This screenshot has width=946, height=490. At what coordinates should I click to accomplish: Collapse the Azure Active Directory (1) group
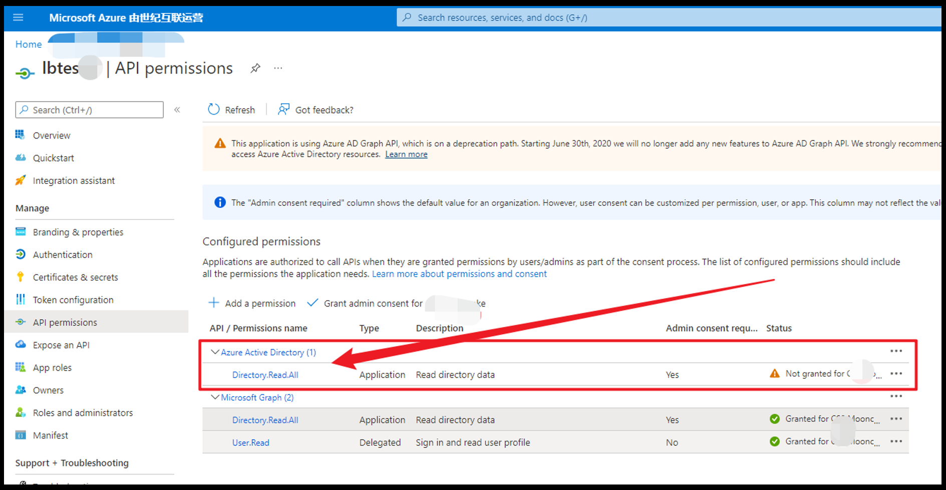point(215,352)
